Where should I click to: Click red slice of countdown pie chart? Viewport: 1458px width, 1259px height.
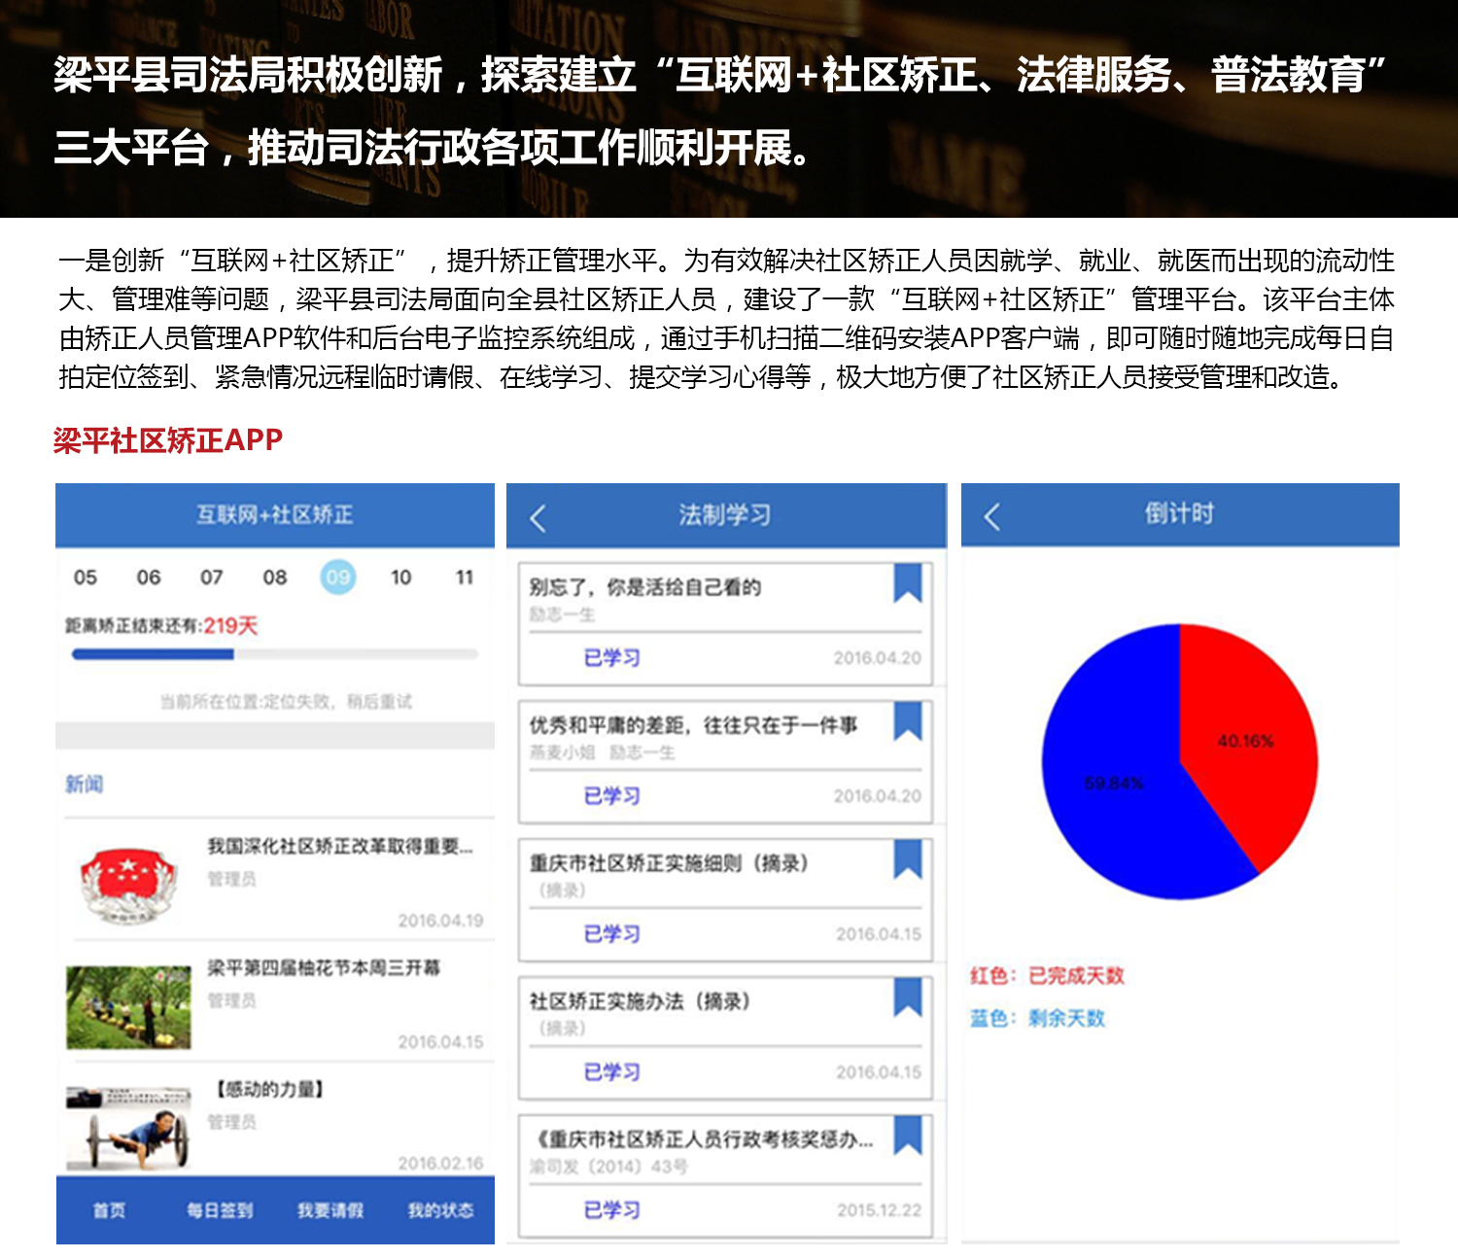[1245, 739]
